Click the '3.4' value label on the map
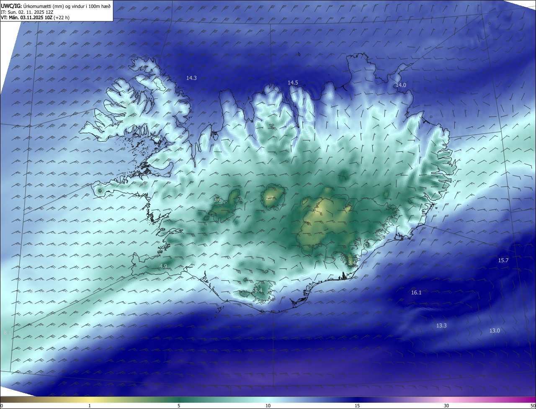 click(351, 263)
